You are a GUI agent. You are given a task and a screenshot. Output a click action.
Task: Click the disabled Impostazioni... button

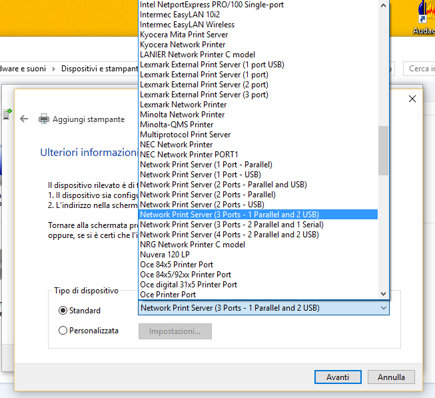[175, 331]
